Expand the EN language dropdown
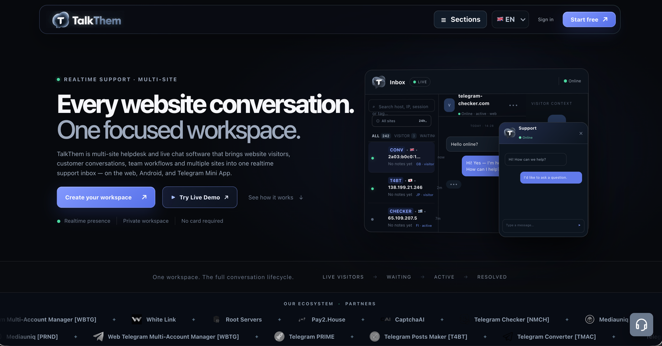 point(510,19)
